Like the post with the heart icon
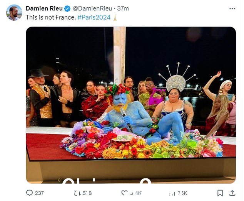Screen dimensions: 244x201 point(124,193)
